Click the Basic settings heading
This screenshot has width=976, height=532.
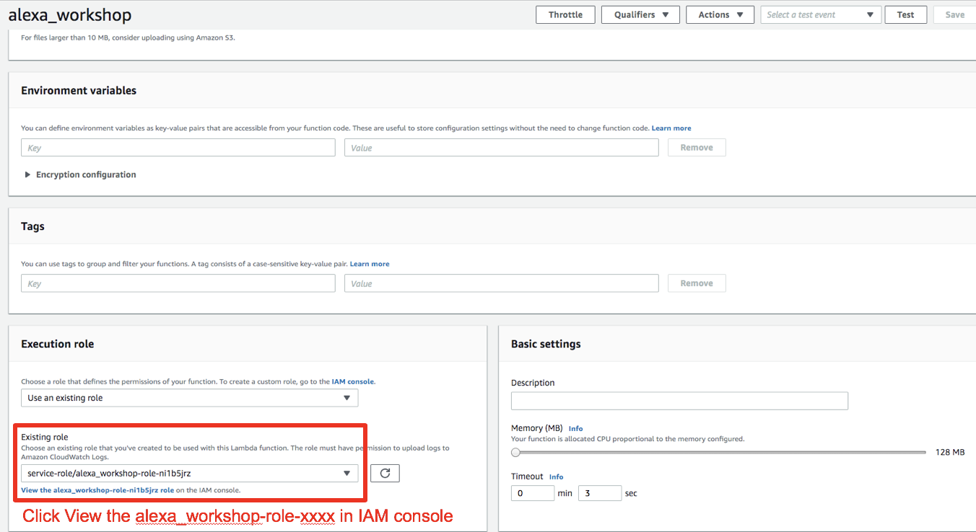coord(546,344)
